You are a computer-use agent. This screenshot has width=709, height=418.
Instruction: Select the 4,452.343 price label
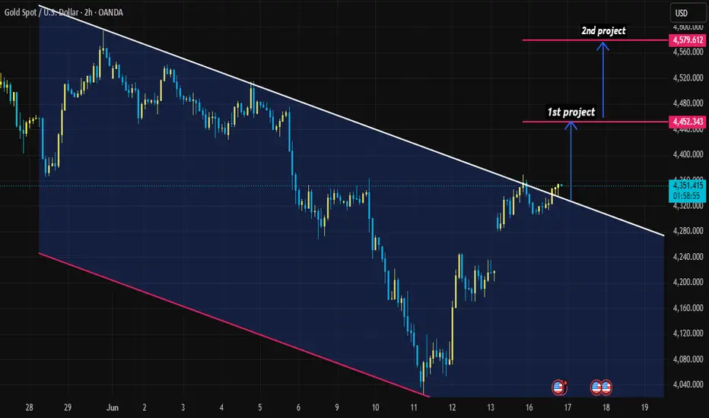(687, 122)
